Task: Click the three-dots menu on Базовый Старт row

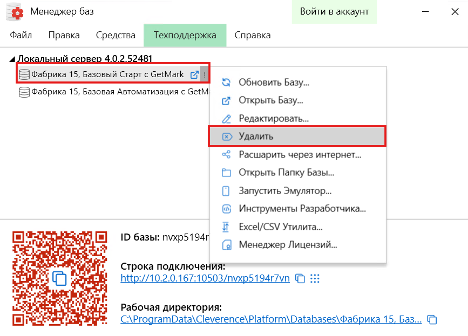Action: 205,74
